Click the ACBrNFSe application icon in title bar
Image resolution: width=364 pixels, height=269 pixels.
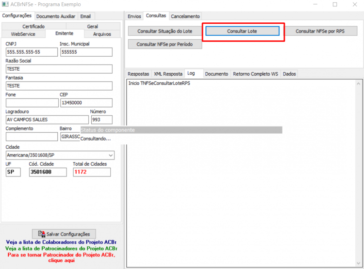(5, 4)
